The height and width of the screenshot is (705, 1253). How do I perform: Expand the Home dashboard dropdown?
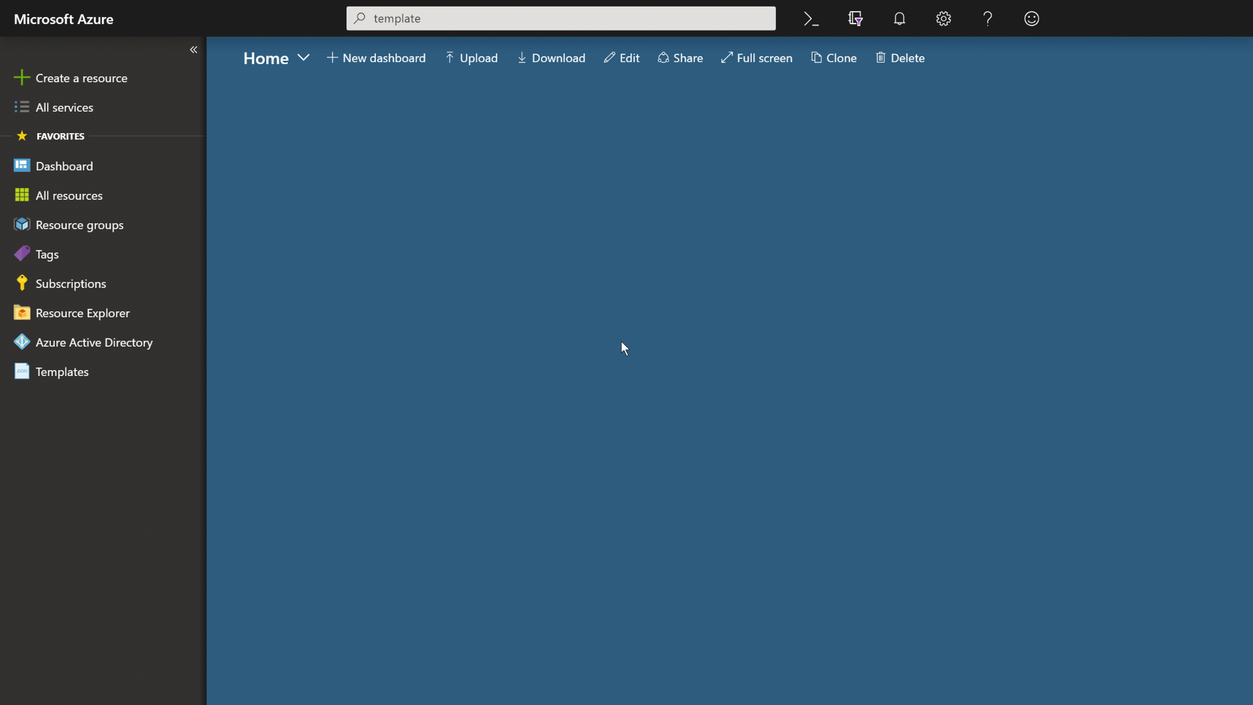[x=303, y=57]
